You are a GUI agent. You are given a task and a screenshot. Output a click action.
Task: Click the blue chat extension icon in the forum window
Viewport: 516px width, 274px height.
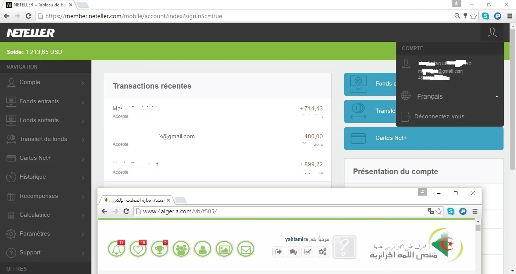coord(463,211)
